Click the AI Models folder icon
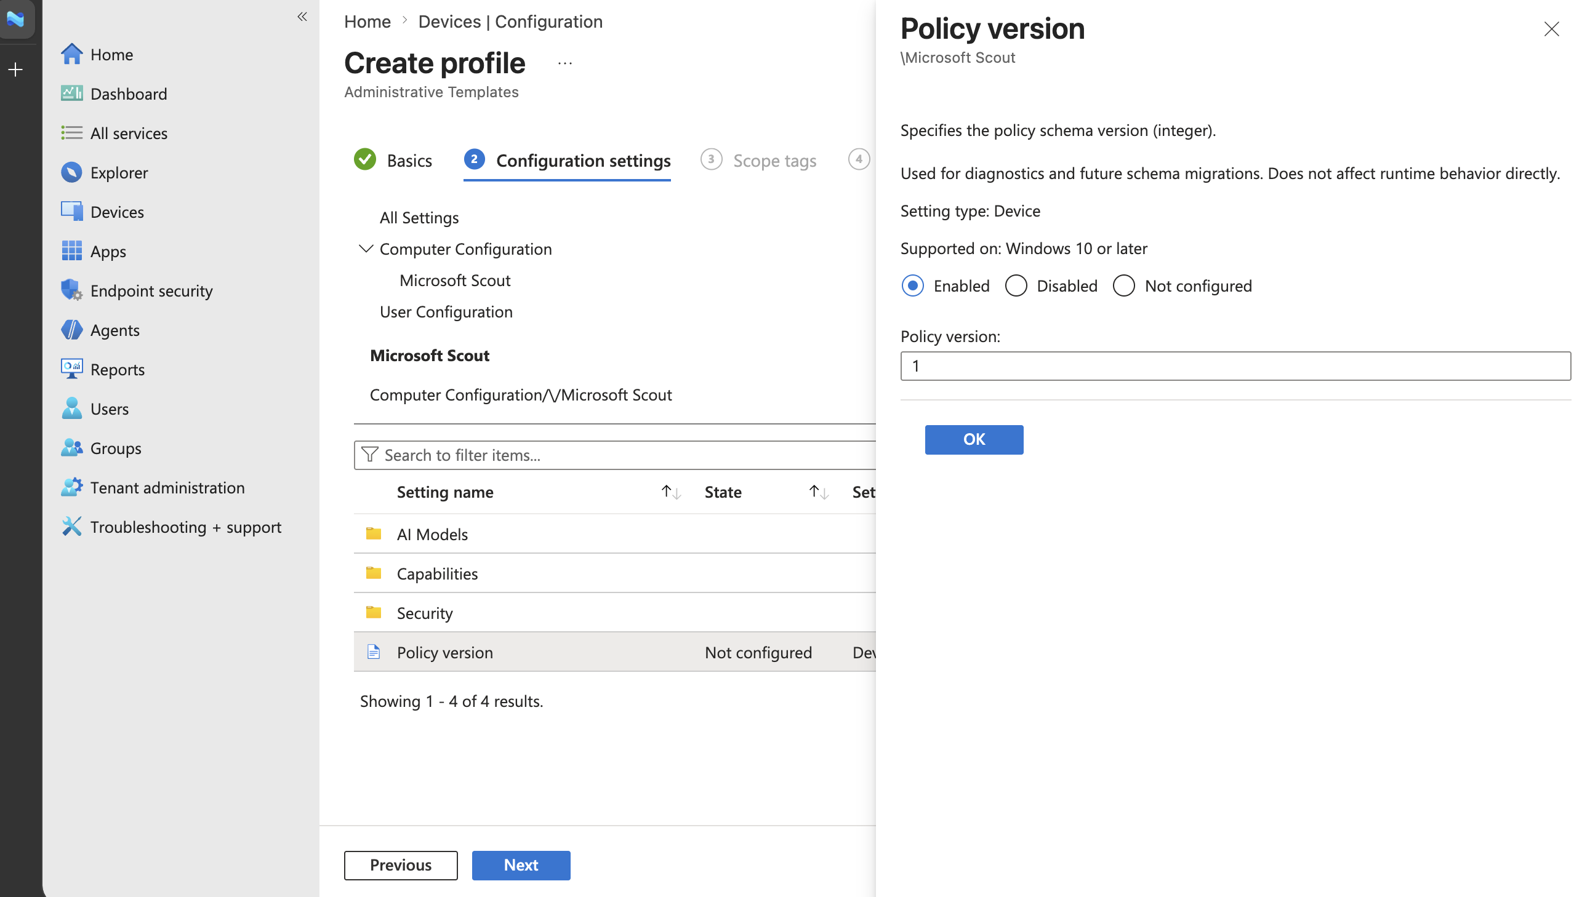1590x897 pixels. (x=374, y=533)
